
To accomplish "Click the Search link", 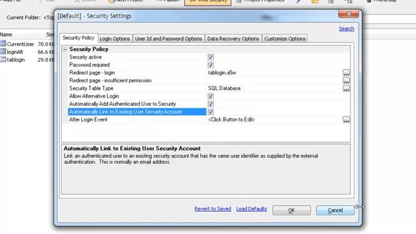I will [x=346, y=29].
